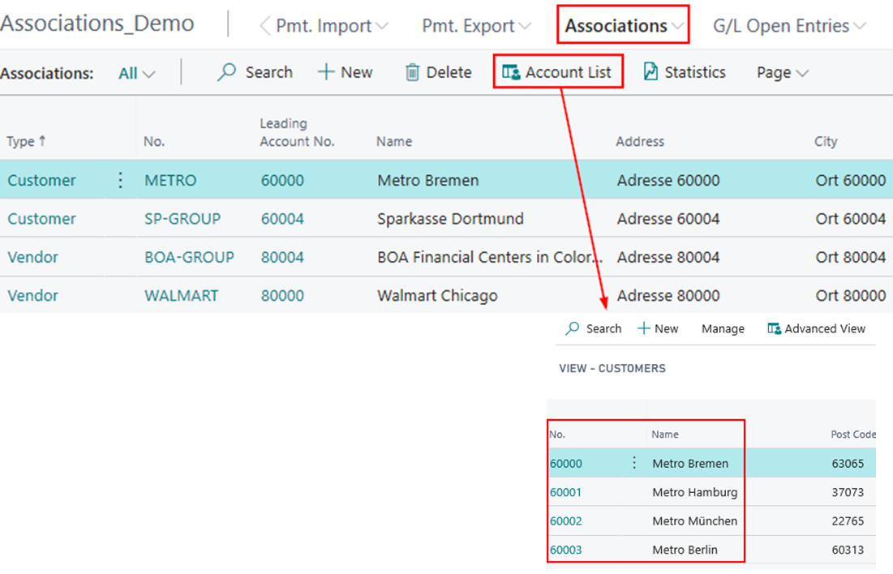This screenshot has height=574, width=893.
Task: Click the plus icon in Customers view toolbar
Action: [643, 328]
